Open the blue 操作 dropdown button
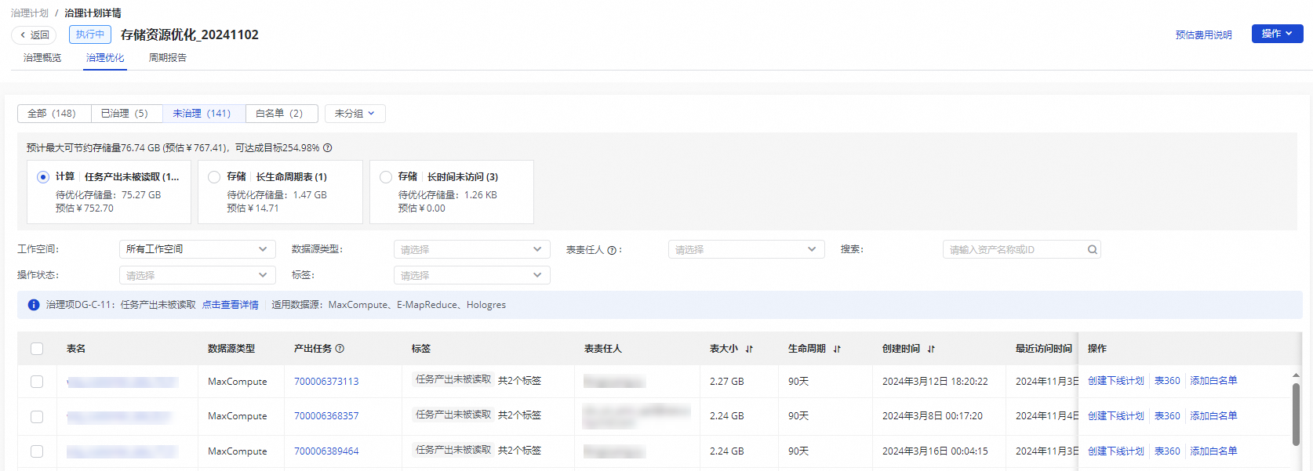 [1277, 34]
